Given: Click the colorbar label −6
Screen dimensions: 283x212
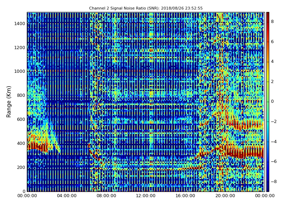Looking at the screenshot, I should (274, 161).
